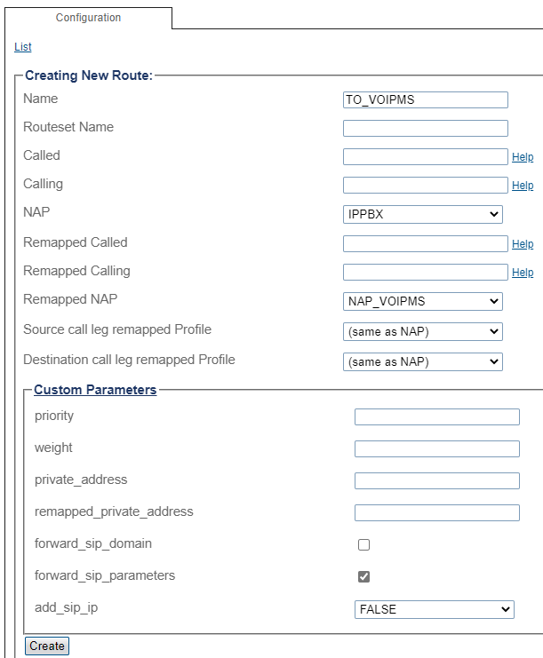Enable the forward_sip_domain checkbox
The height and width of the screenshot is (658, 543).
[x=363, y=544]
